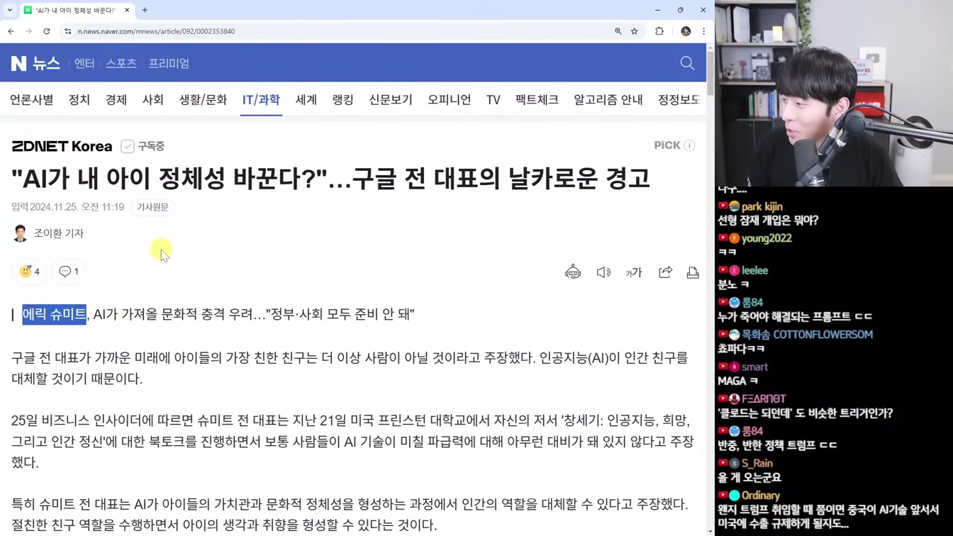Open the 팩트체크 section
This screenshot has width=953, height=536.
tap(537, 100)
